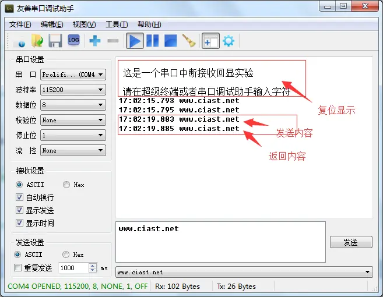Viewport: 383px width, 297px height.
Task: Open the 视图(V) menu
Action: point(85,24)
